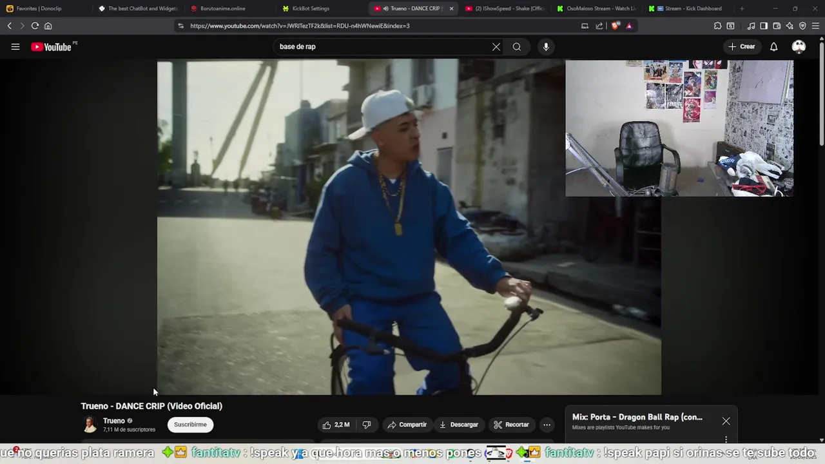Switch to Borutoanime.online tab
825x464 pixels.
coord(231,8)
